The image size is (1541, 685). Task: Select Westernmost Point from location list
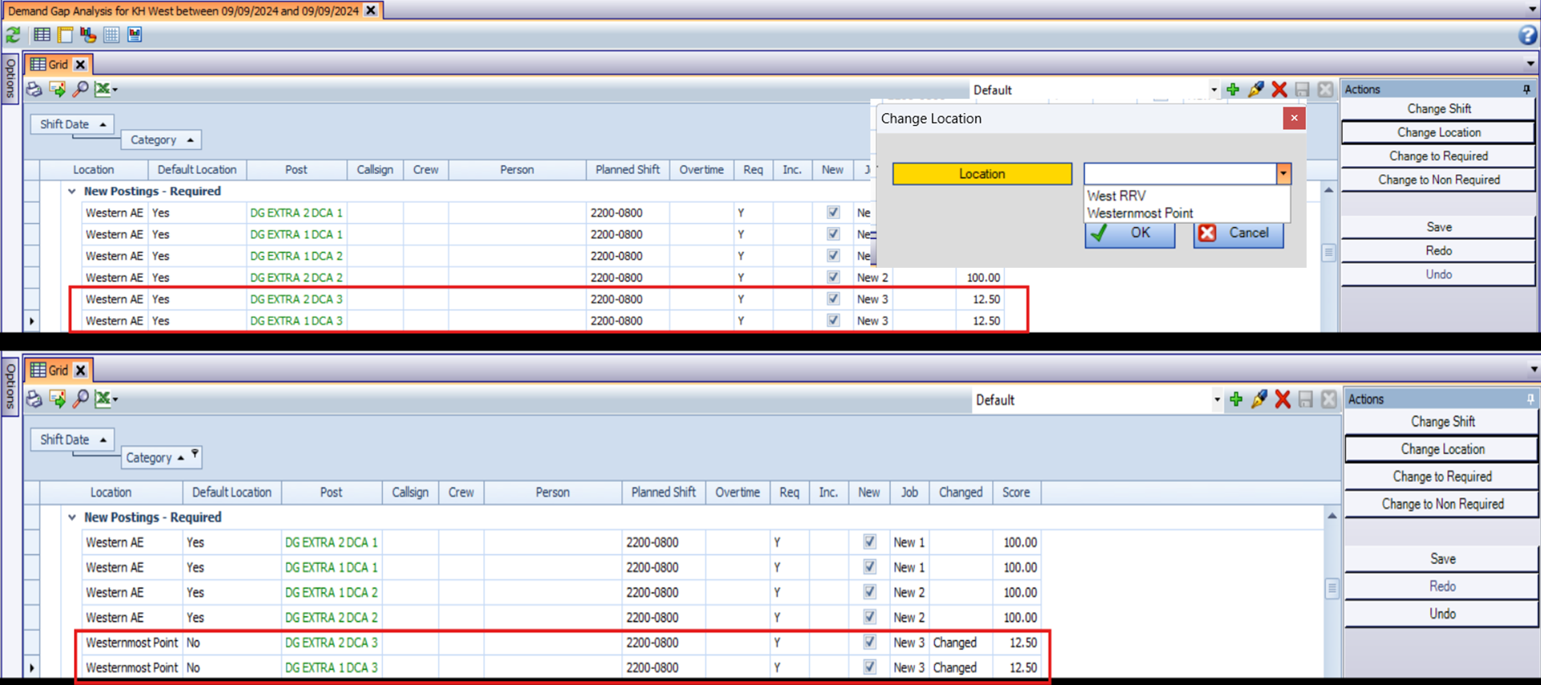click(1140, 213)
